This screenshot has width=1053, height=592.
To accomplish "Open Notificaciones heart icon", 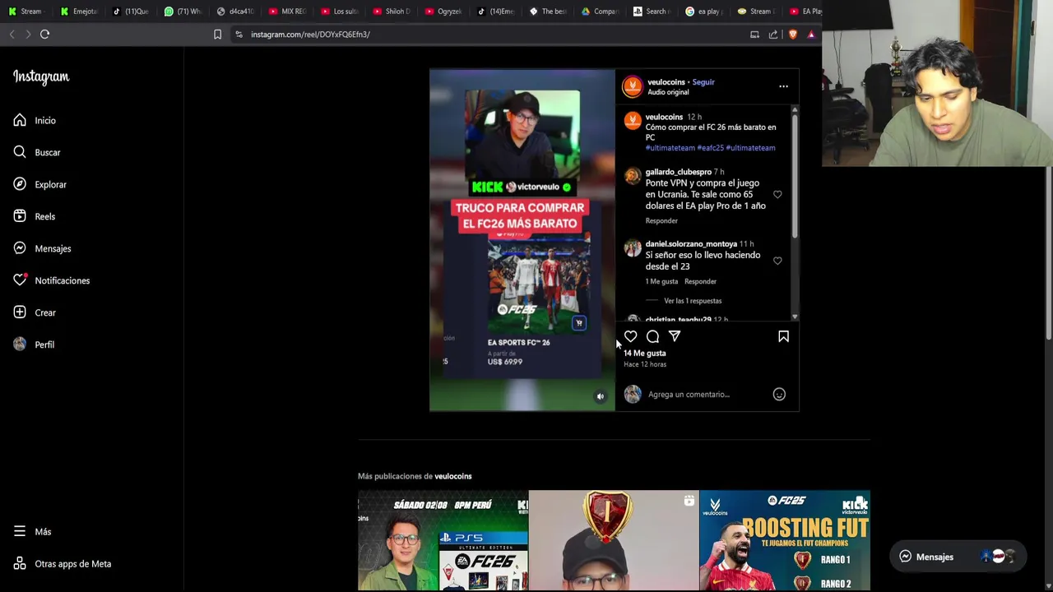I will pos(20,280).
